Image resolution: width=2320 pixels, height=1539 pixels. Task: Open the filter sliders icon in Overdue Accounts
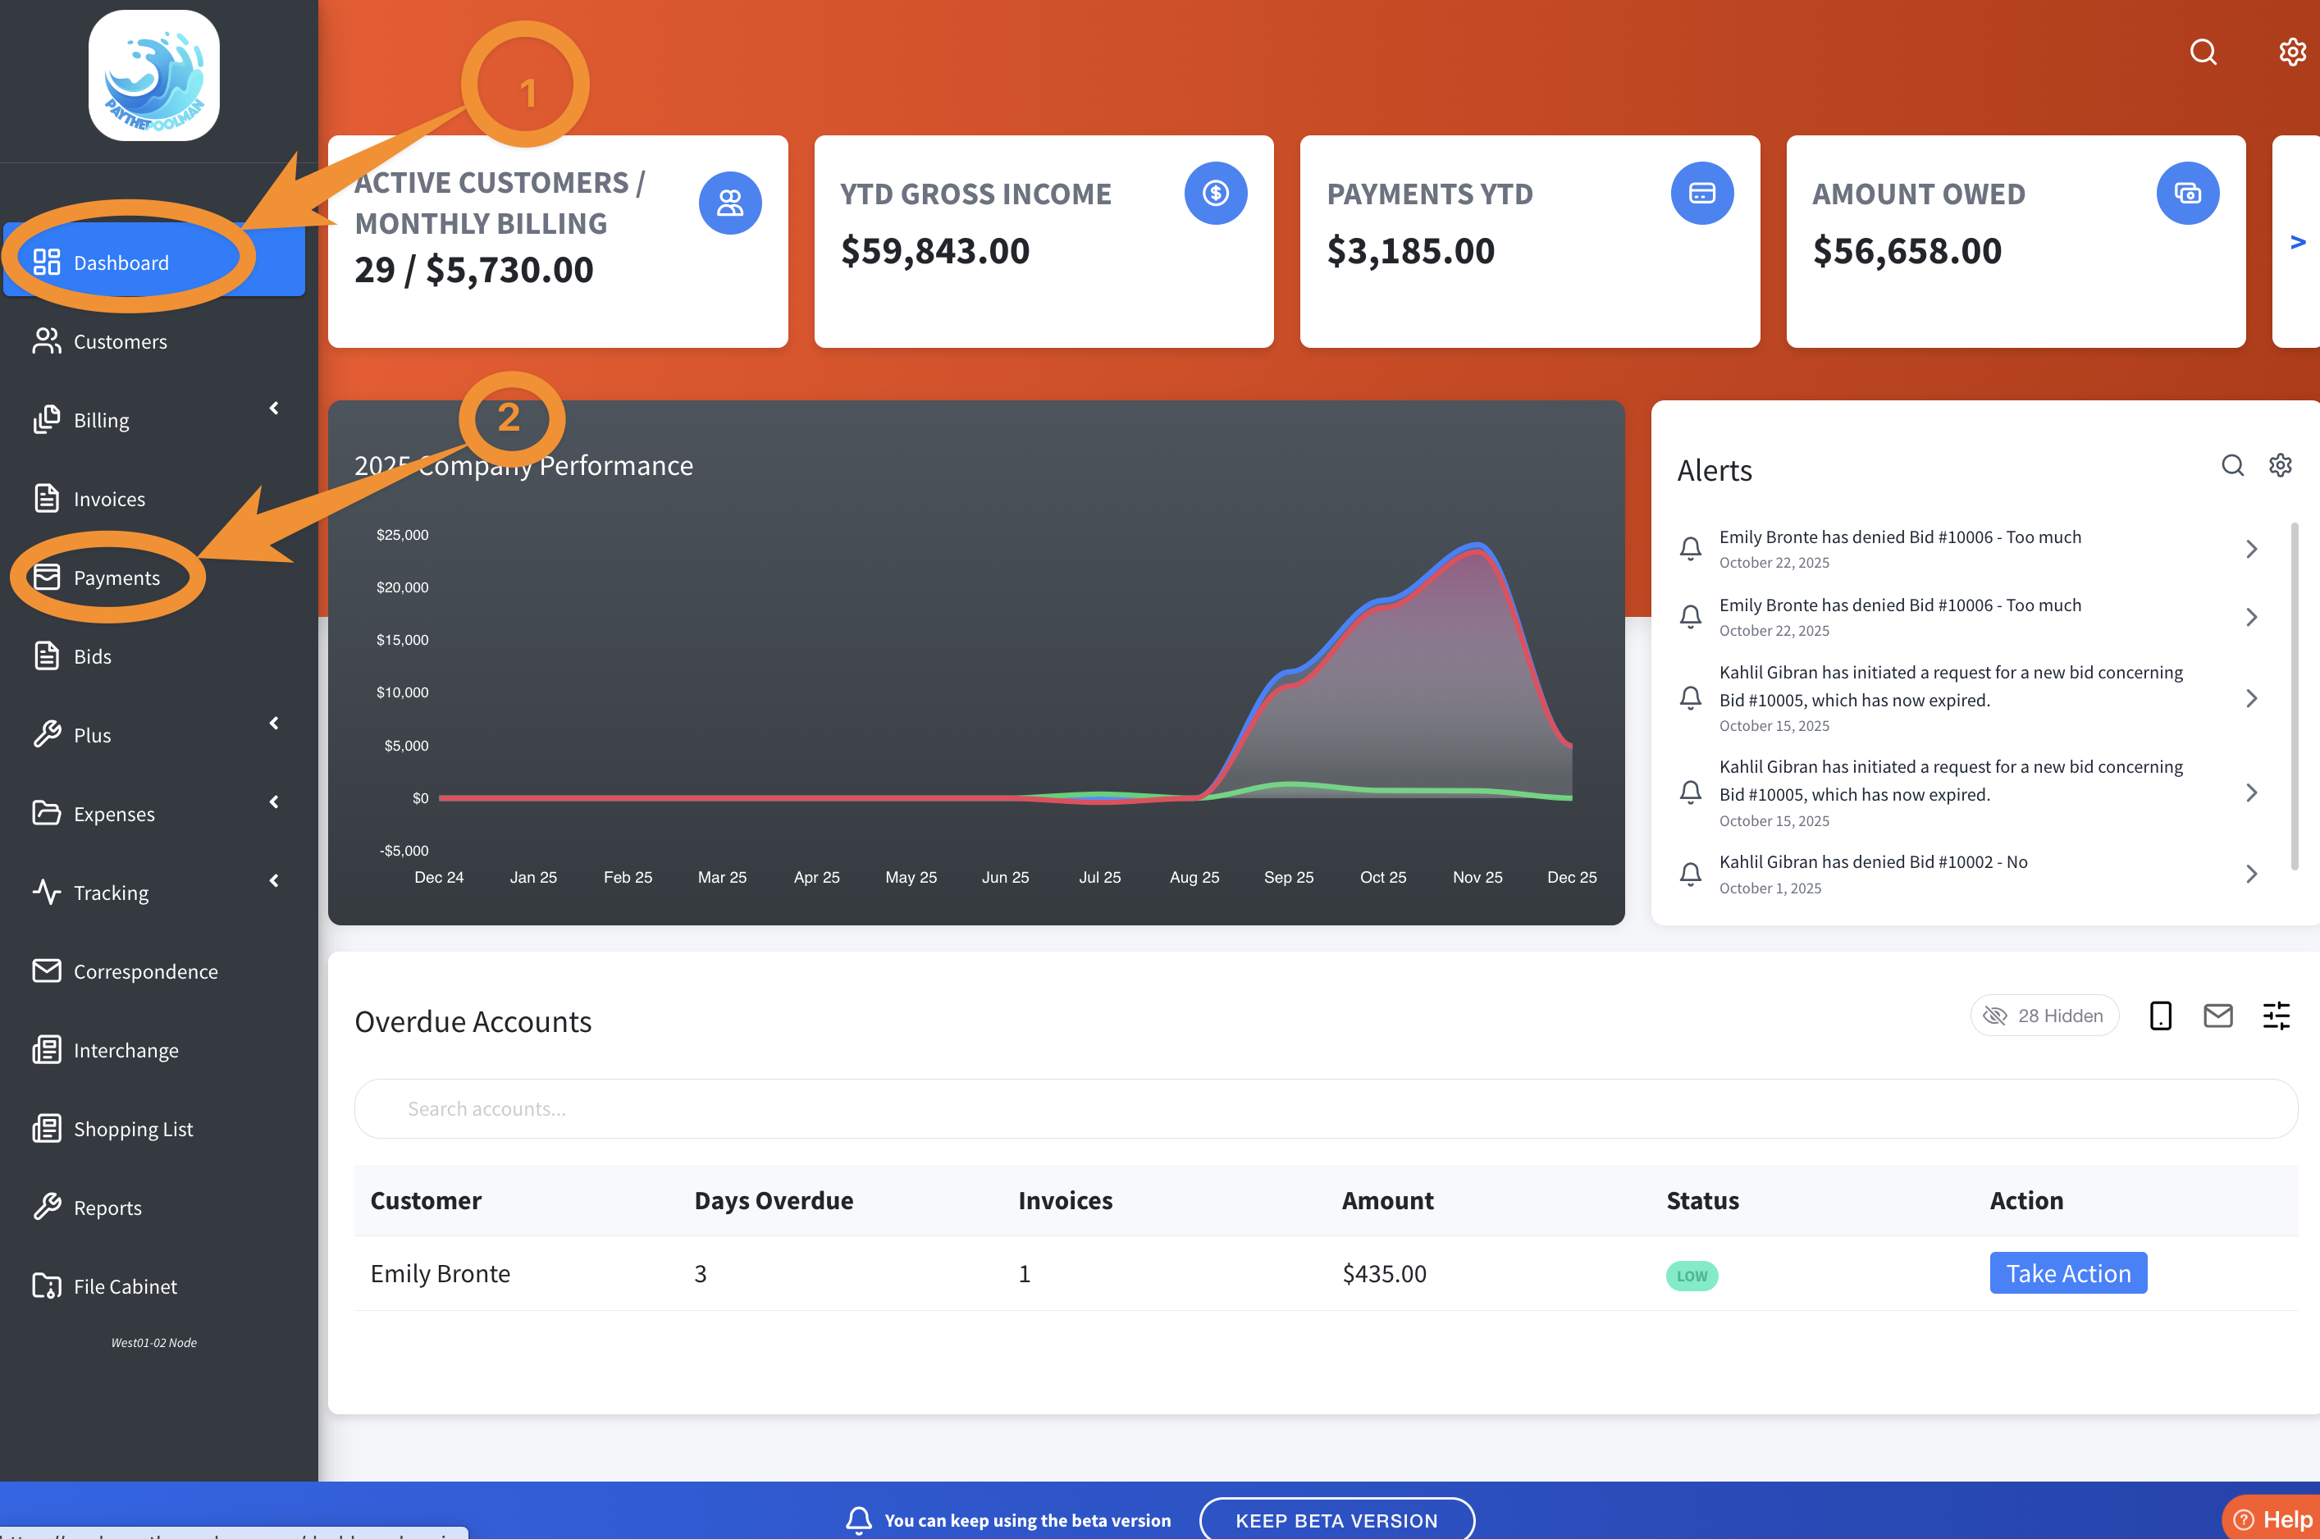2277,1016
